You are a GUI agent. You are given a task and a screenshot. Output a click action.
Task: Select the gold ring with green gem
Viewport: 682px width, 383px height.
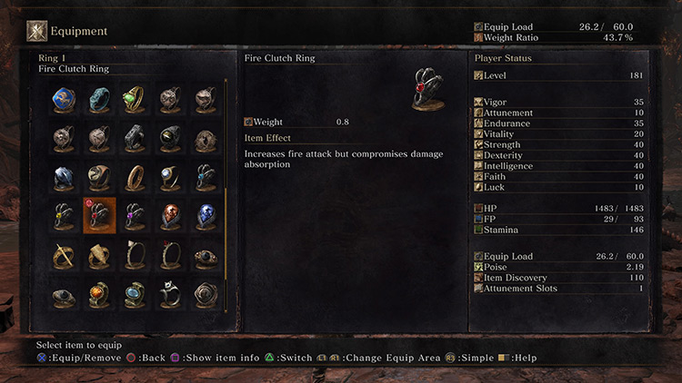pos(135,99)
